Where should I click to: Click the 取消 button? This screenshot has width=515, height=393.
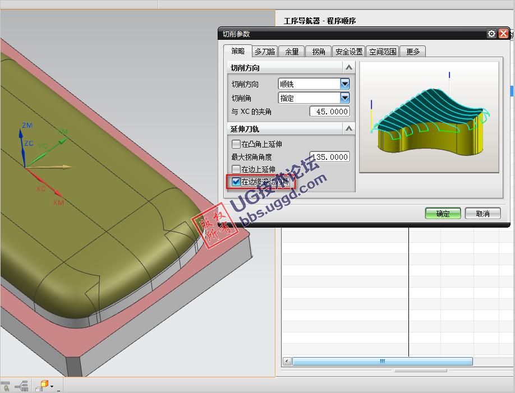482,214
